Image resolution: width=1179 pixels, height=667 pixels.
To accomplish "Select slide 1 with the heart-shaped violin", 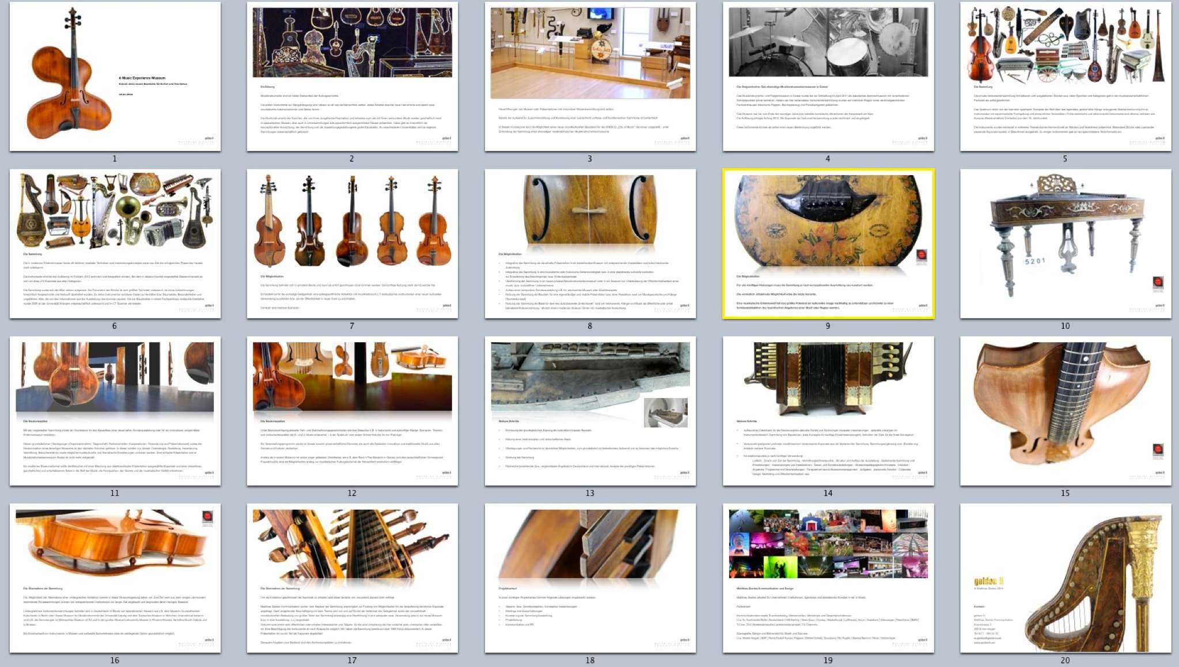I will [115, 76].
